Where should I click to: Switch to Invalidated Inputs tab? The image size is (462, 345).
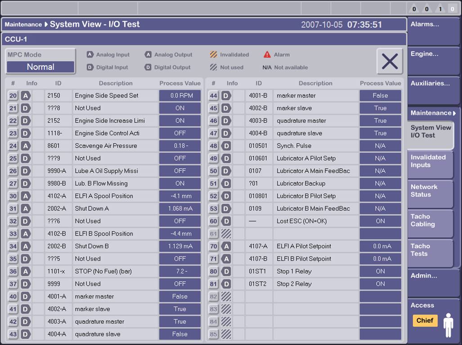[430, 161]
